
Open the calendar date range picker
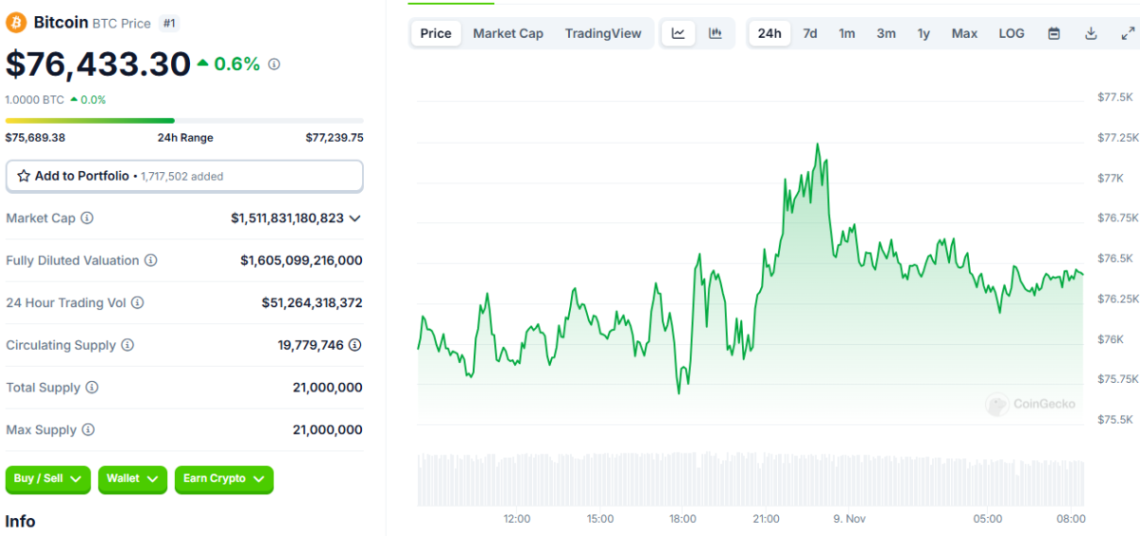1054,33
